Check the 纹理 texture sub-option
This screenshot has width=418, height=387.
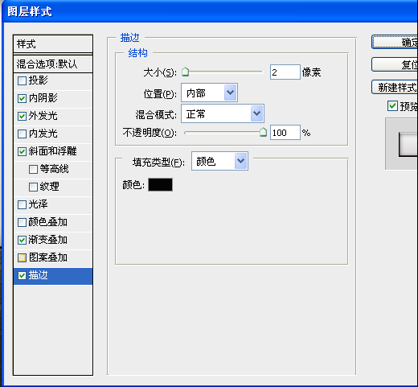33,187
